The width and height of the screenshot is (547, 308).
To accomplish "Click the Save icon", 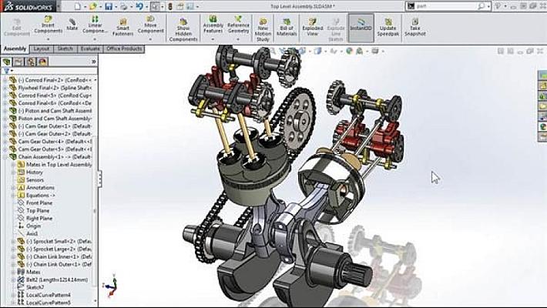I will click(109, 6).
